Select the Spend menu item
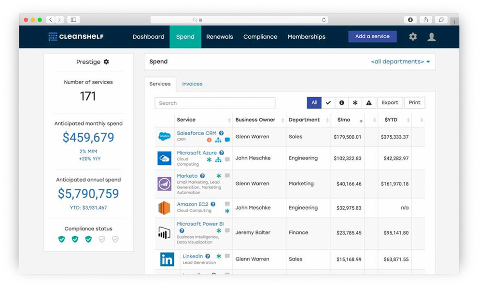 [185, 37]
